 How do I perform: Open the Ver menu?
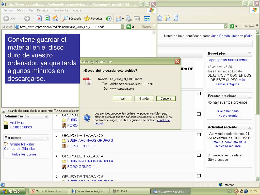[31, 10]
